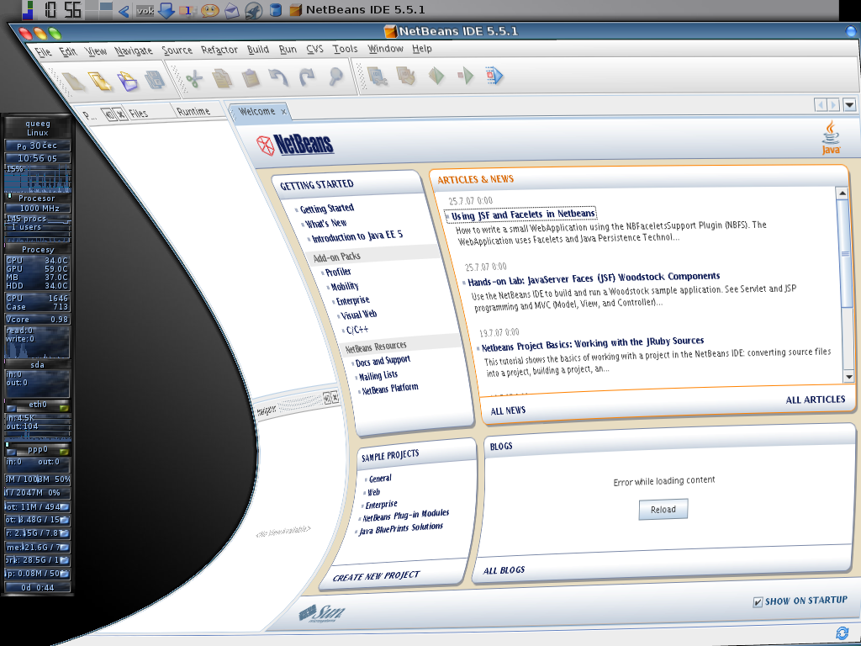This screenshot has height=646, width=861.
Task: Click the Debug Main Project icon
Action: pyautogui.click(x=465, y=75)
